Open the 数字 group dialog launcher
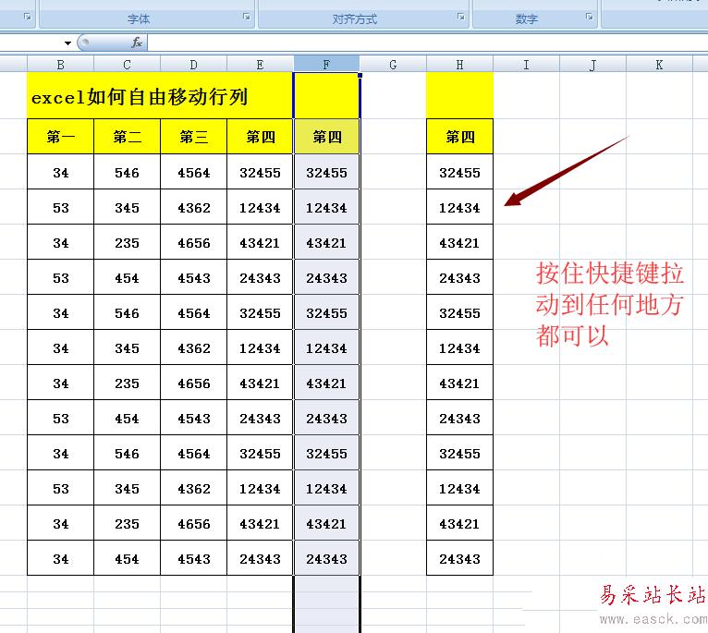The height and width of the screenshot is (633, 708). pos(590,18)
